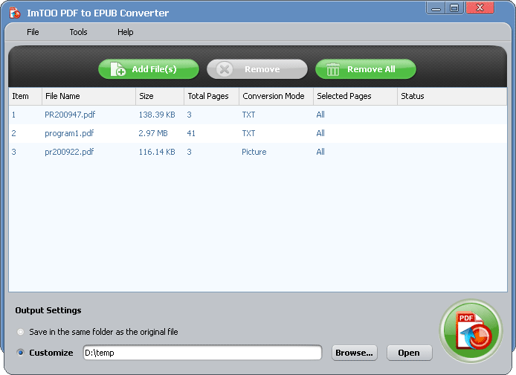Viewport: 516px width, 375px height.
Task: Minimize the converter window
Action: (437, 8)
